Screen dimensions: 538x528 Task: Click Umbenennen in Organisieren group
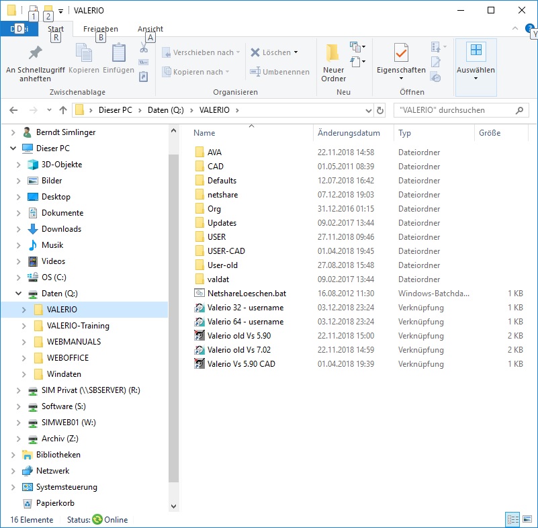tap(279, 72)
